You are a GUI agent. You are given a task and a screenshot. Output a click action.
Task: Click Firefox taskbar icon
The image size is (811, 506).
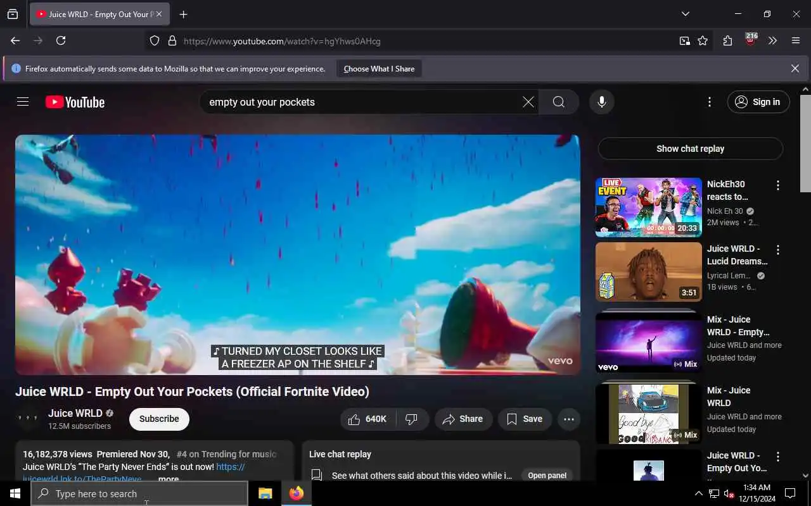(296, 493)
